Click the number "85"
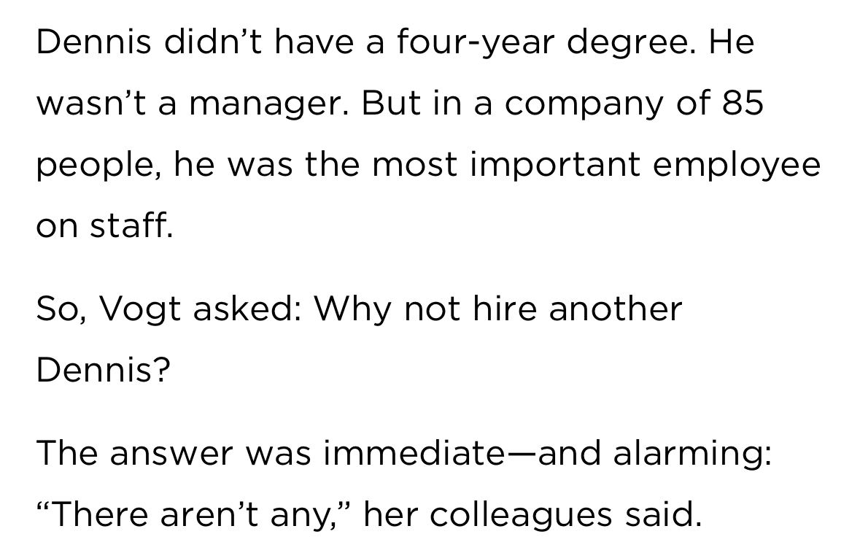Image resolution: width=860 pixels, height=553 pixels. click(743, 104)
